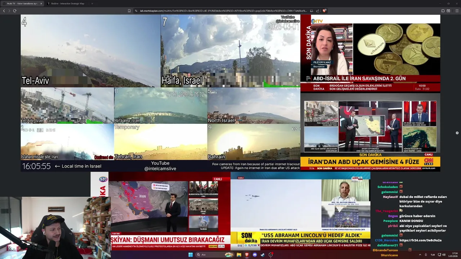Select Tel-Aviv Israel Central Airport camera
Viewport: 461px width, 259px height.
(67, 106)
